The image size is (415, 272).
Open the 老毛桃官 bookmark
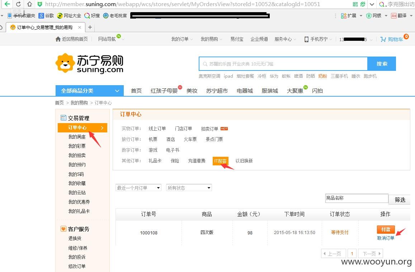click(115, 16)
